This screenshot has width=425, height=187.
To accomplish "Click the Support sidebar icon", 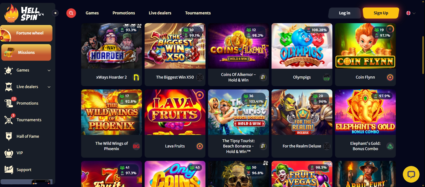I will click(9, 169).
